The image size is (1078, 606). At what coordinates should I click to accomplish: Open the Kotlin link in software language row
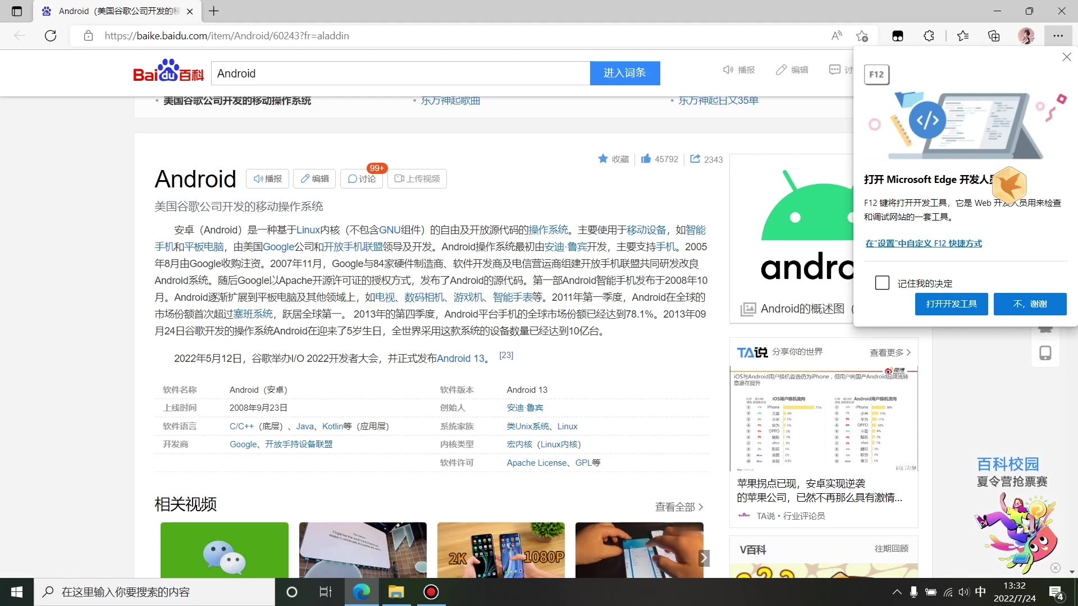[333, 426]
